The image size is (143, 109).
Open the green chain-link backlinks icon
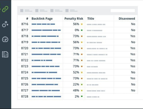(5, 9)
